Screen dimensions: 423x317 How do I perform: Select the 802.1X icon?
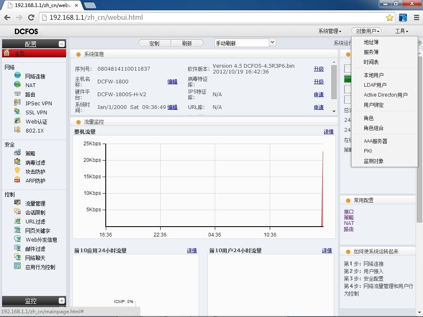(x=17, y=130)
